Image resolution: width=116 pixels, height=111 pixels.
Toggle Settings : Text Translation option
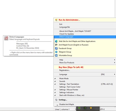pos(85,84)
